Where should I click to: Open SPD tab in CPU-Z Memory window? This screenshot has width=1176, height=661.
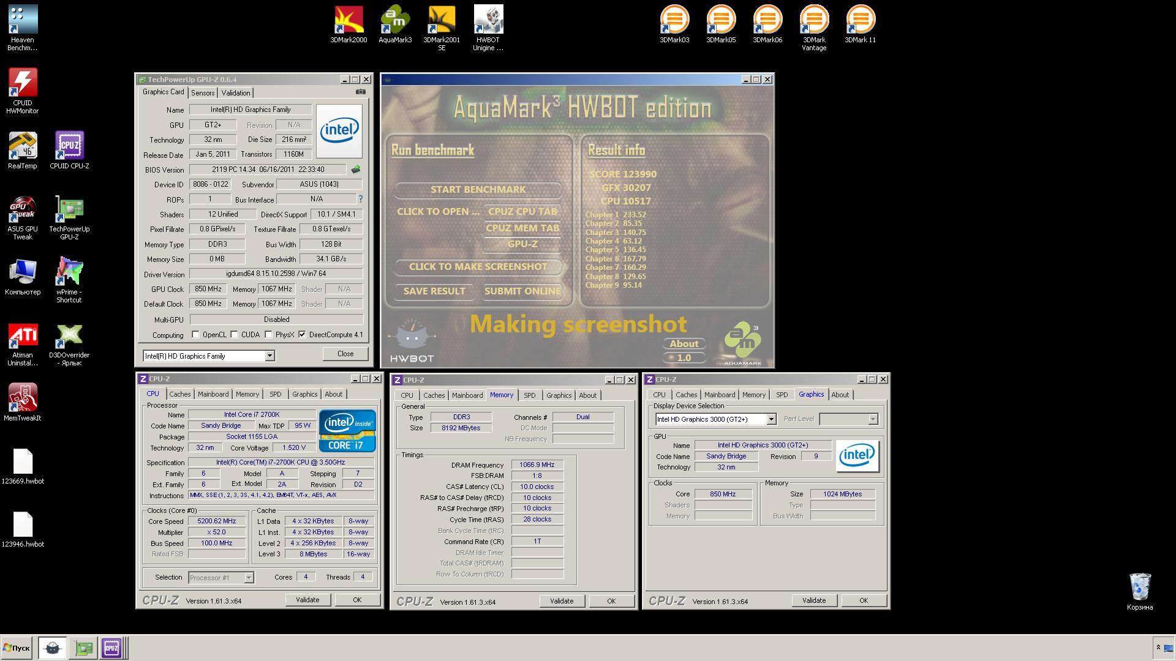click(530, 395)
